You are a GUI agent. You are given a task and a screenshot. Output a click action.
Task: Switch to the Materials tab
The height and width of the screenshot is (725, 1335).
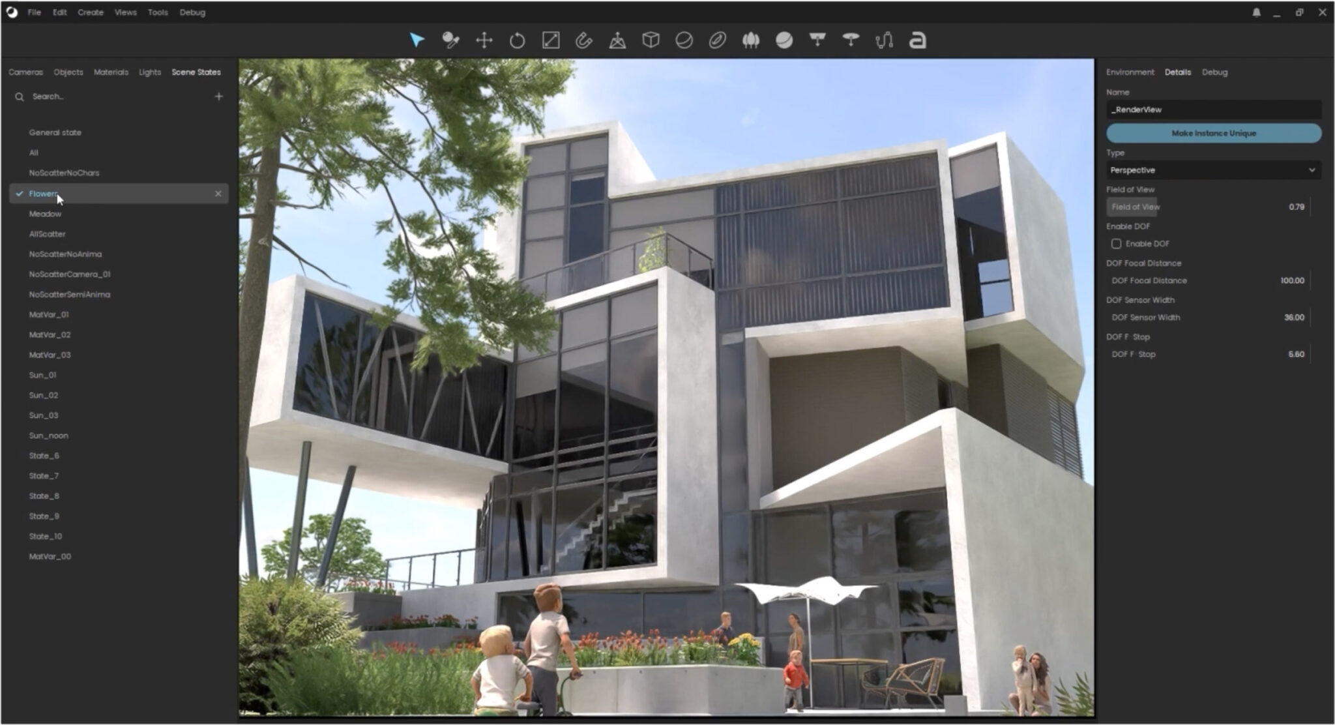pyautogui.click(x=111, y=72)
